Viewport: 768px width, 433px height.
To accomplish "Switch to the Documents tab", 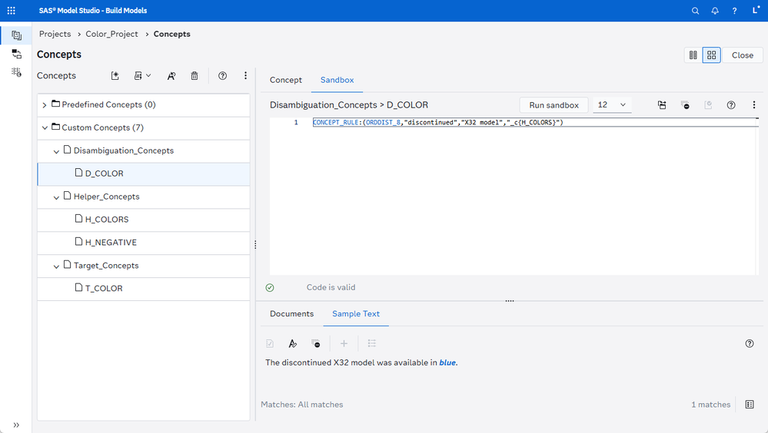I will tap(291, 314).
